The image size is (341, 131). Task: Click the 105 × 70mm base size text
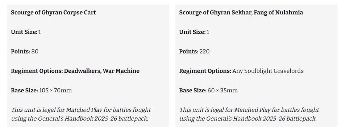pyautogui.click(x=55, y=91)
